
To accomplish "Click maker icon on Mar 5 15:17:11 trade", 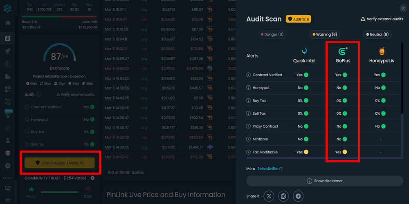I will pos(210,10).
